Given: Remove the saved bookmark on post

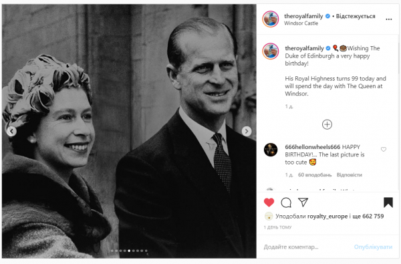Looking at the screenshot, I should point(388,203).
